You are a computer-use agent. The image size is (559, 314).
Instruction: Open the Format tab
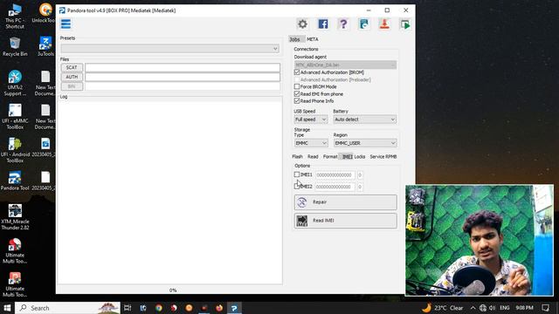point(330,157)
